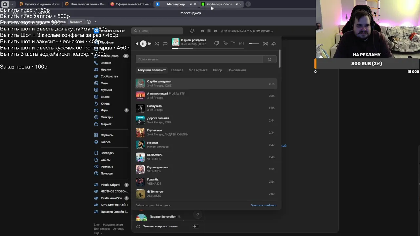This screenshot has height=236, width=420.
Task: Play the track Tomorrow by ALBLAK 52
Action: [x=206, y=194]
